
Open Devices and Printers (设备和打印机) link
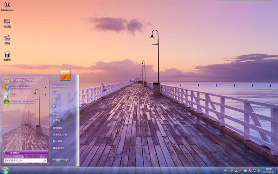click(60, 135)
